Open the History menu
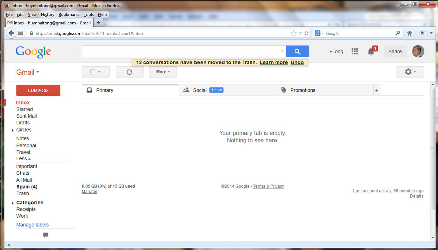Image resolution: width=438 pixels, height=250 pixels. pyautogui.click(x=48, y=15)
